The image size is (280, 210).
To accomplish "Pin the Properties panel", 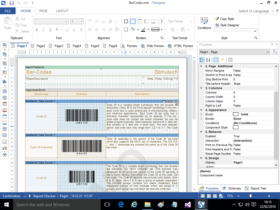I will [x=272, y=45].
